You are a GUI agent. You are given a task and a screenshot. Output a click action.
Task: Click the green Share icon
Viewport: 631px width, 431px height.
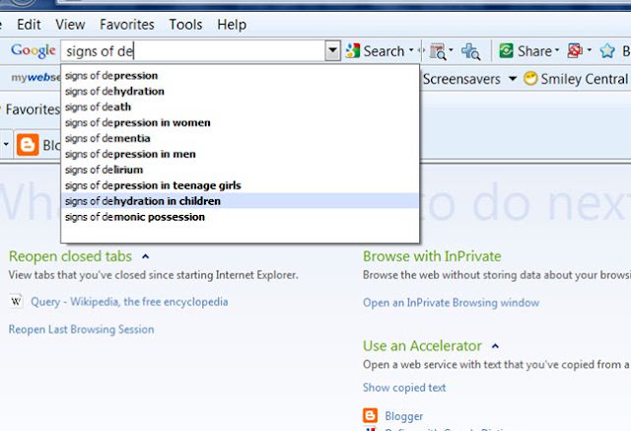[506, 50]
